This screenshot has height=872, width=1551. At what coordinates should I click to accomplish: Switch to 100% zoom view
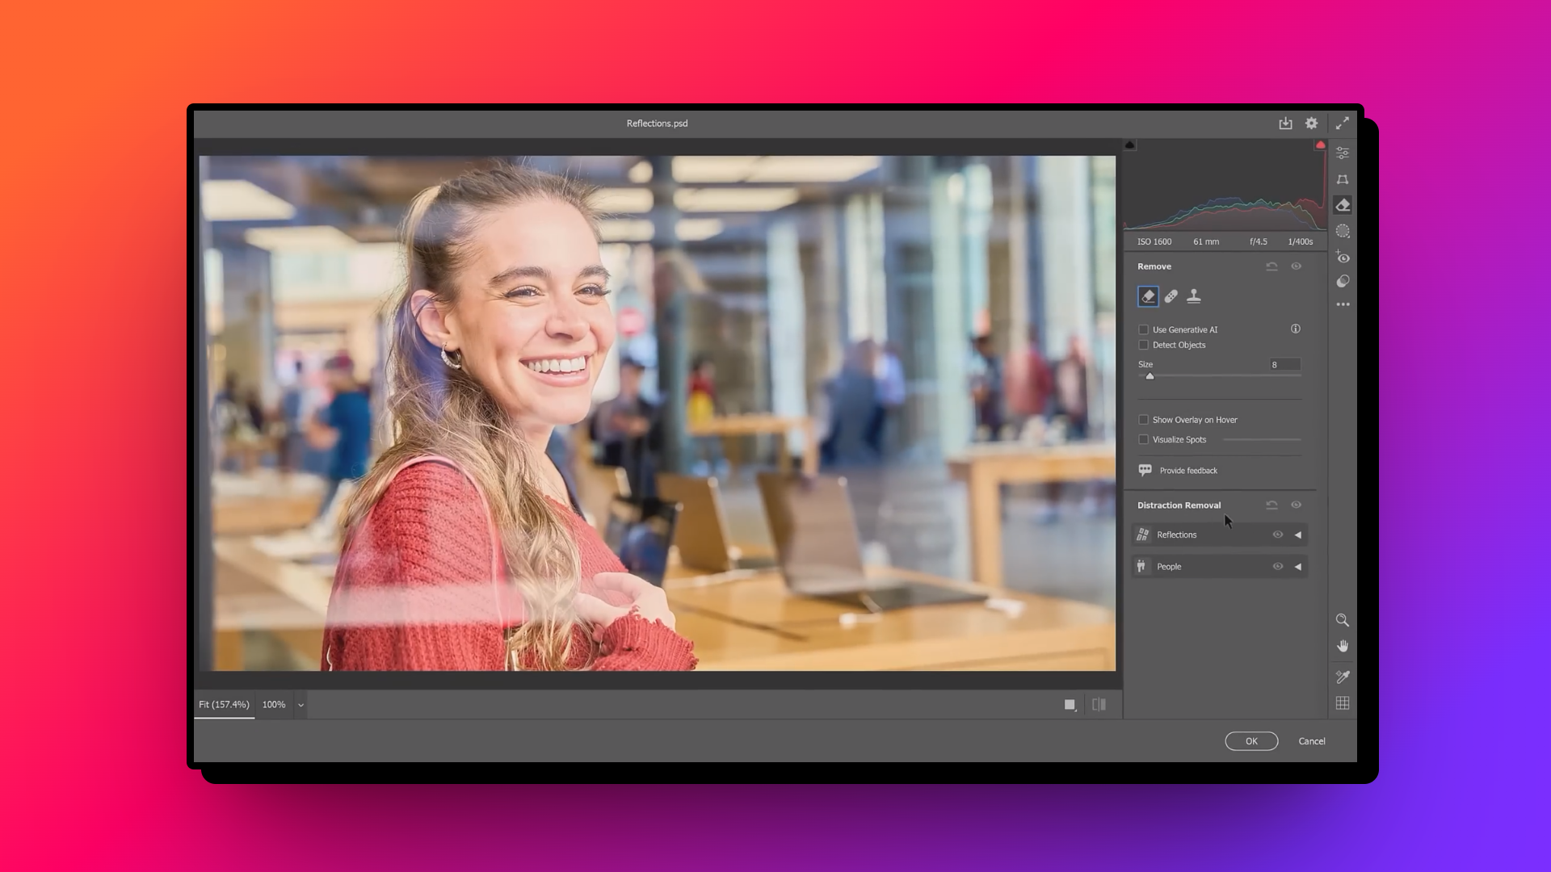pyautogui.click(x=274, y=704)
